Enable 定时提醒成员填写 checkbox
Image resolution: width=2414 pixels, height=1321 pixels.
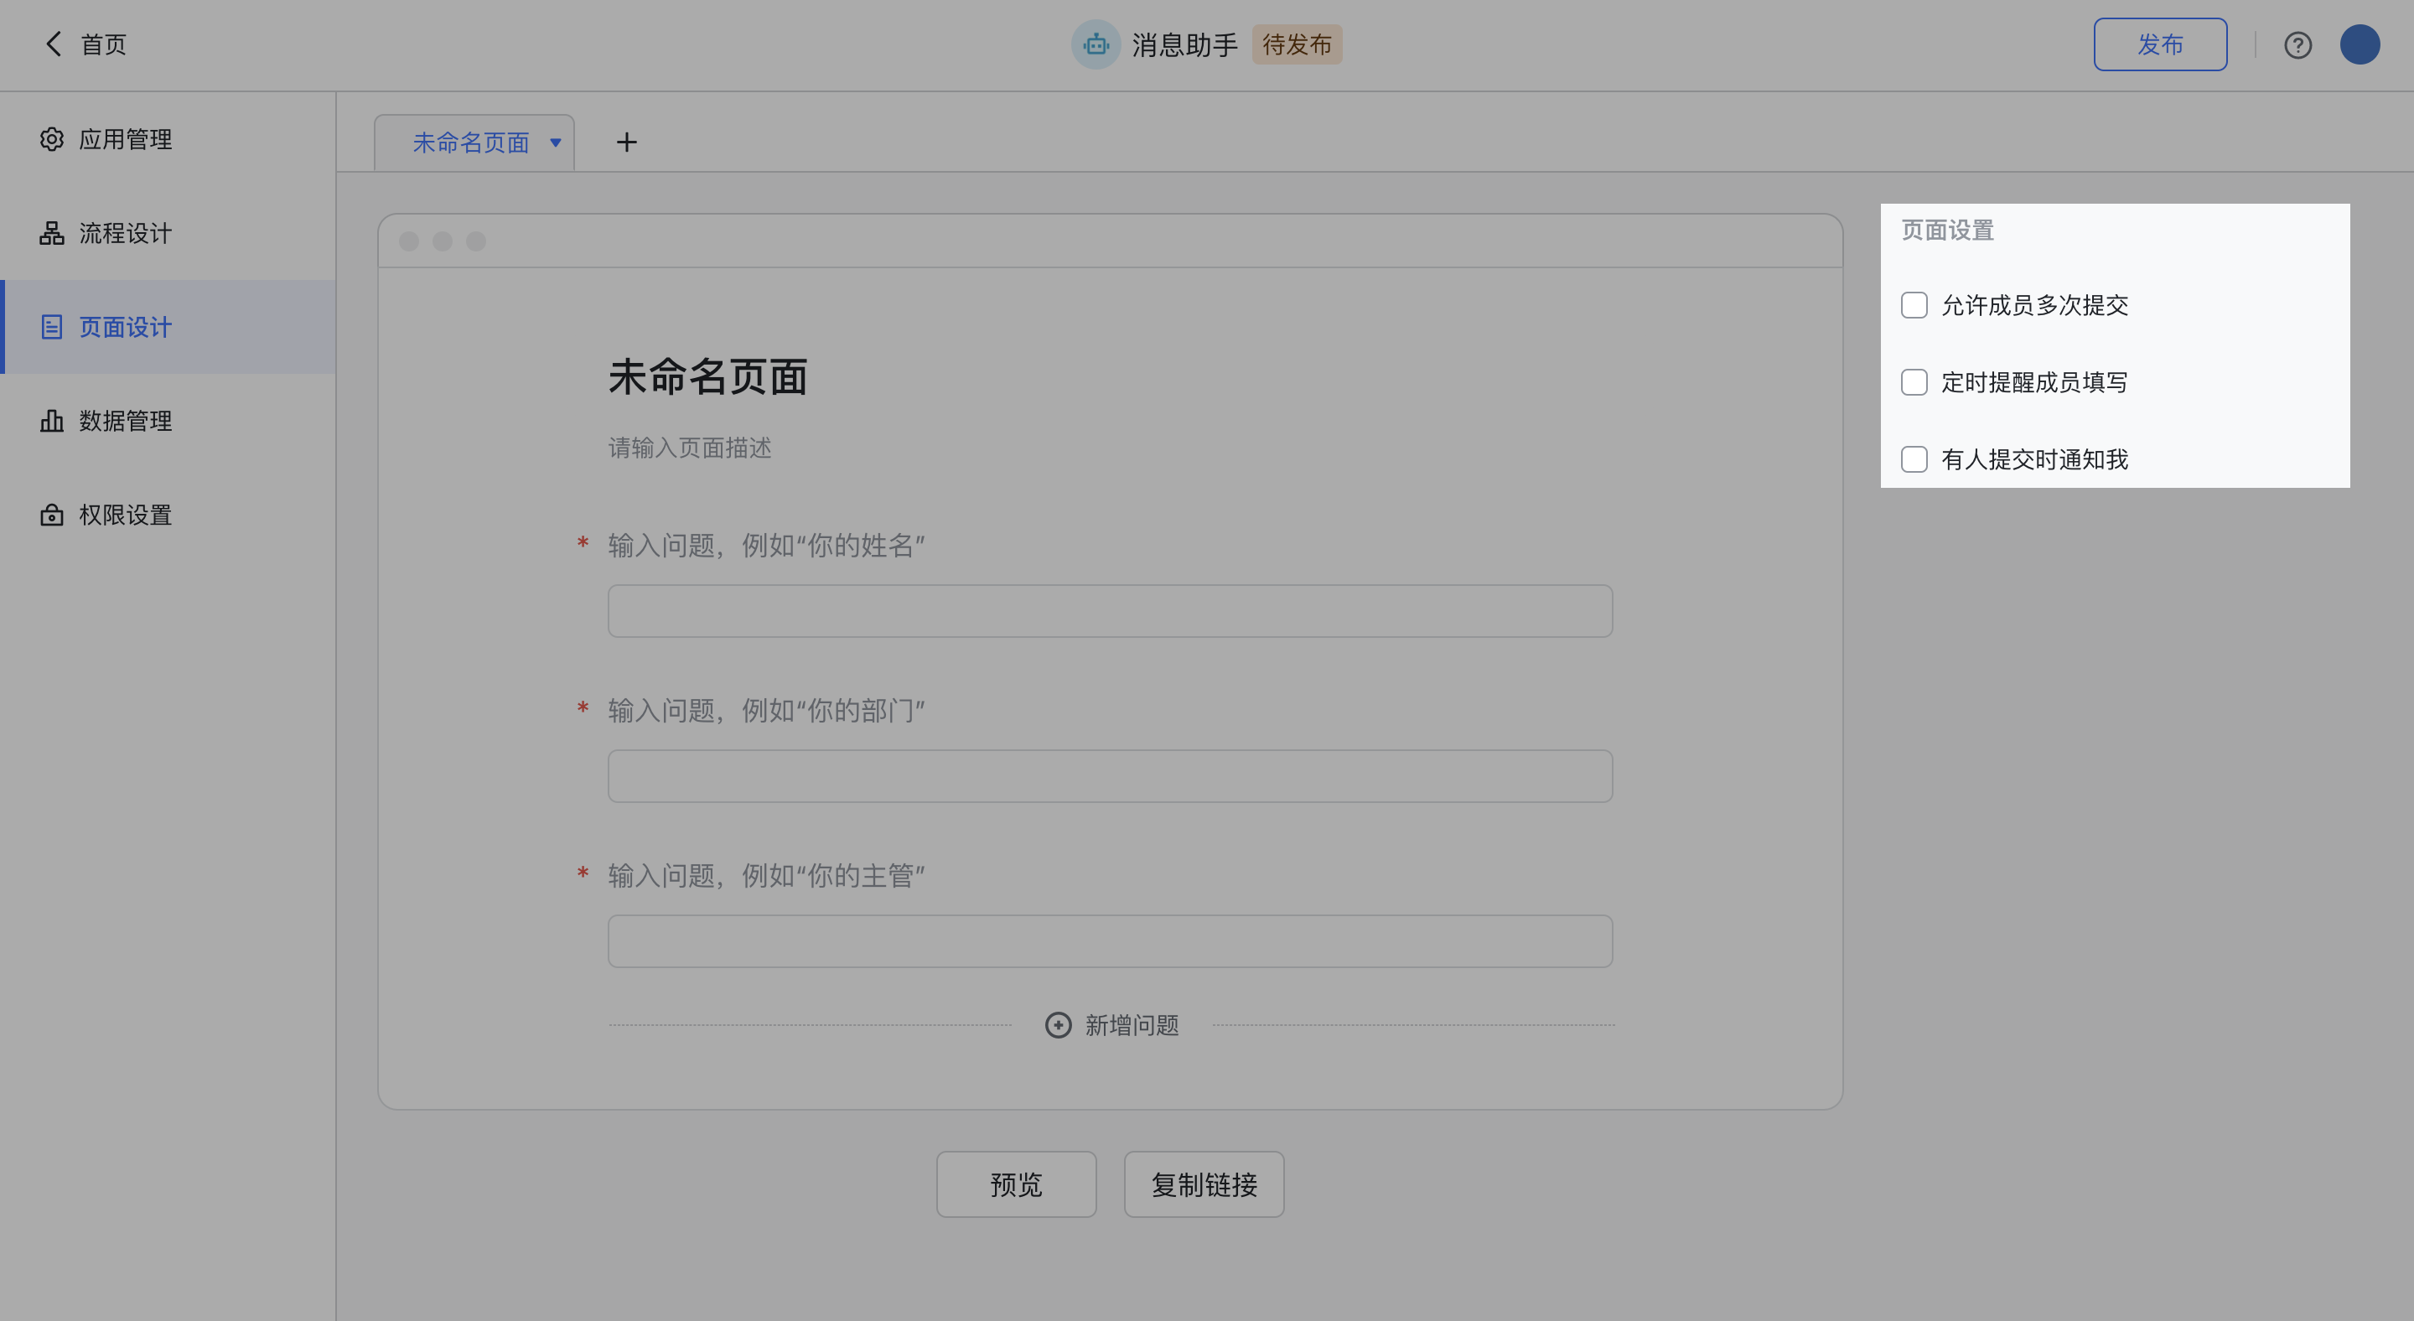tap(1914, 382)
